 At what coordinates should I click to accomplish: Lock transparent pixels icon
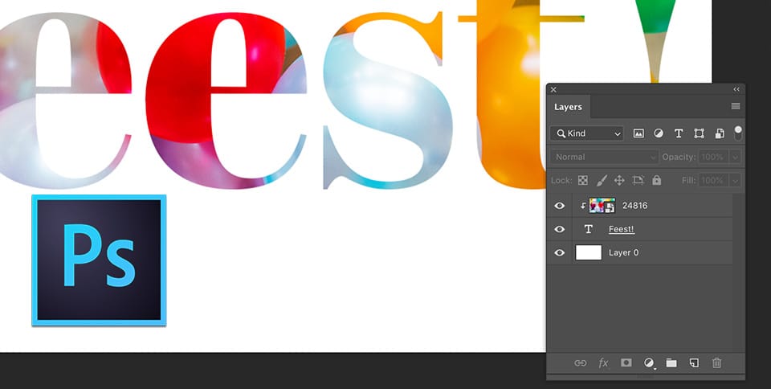click(x=583, y=181)
